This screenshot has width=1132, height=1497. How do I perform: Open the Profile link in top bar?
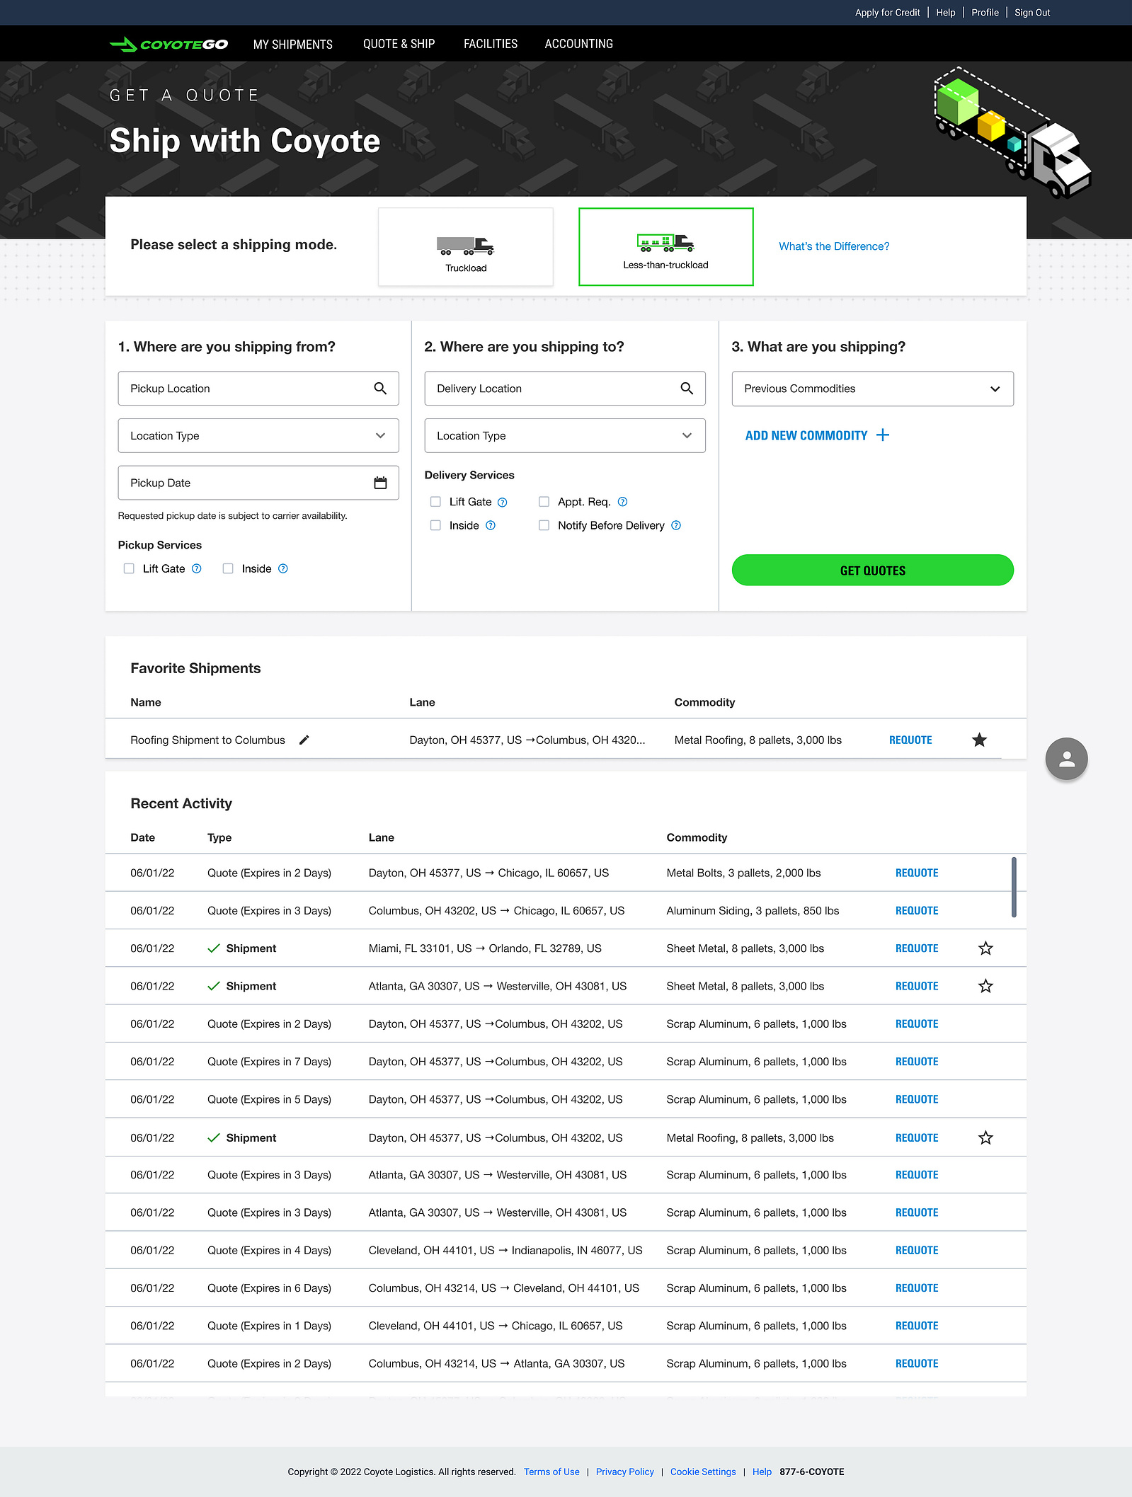click(985, 13)
